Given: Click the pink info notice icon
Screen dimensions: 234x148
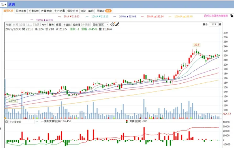Looking at the screenshot, I should (x=205, y=16).
